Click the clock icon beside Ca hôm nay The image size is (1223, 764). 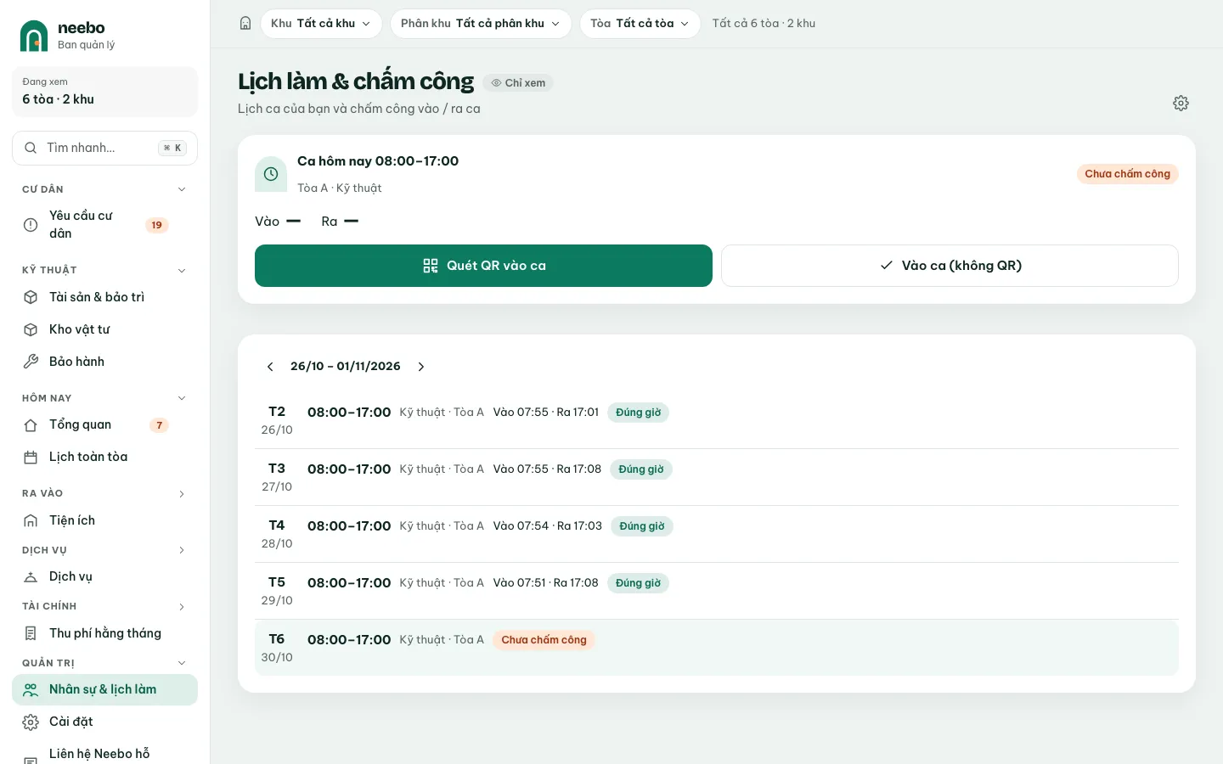(x=271, y=174)
